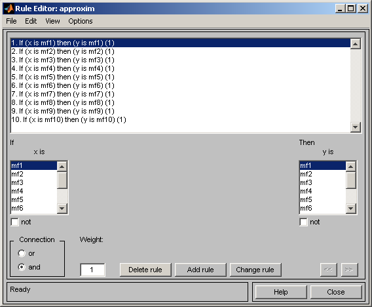Click the MATLAB icon in title bar
This screenshot has width=372, height=307.
[9, 9]
